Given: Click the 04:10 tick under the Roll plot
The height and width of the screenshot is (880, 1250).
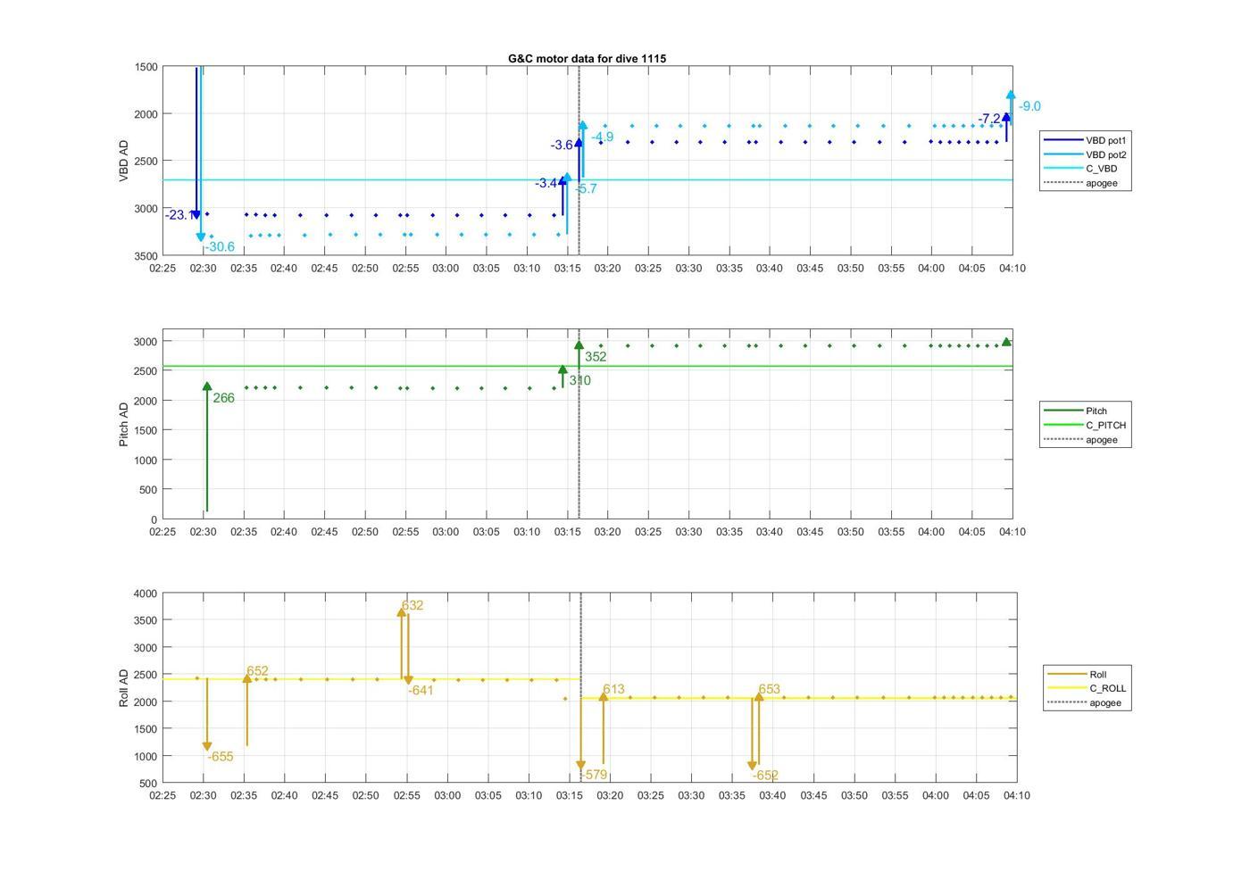Looking at the screenshot, I should pyautogui.click(x=1017, y=795).
